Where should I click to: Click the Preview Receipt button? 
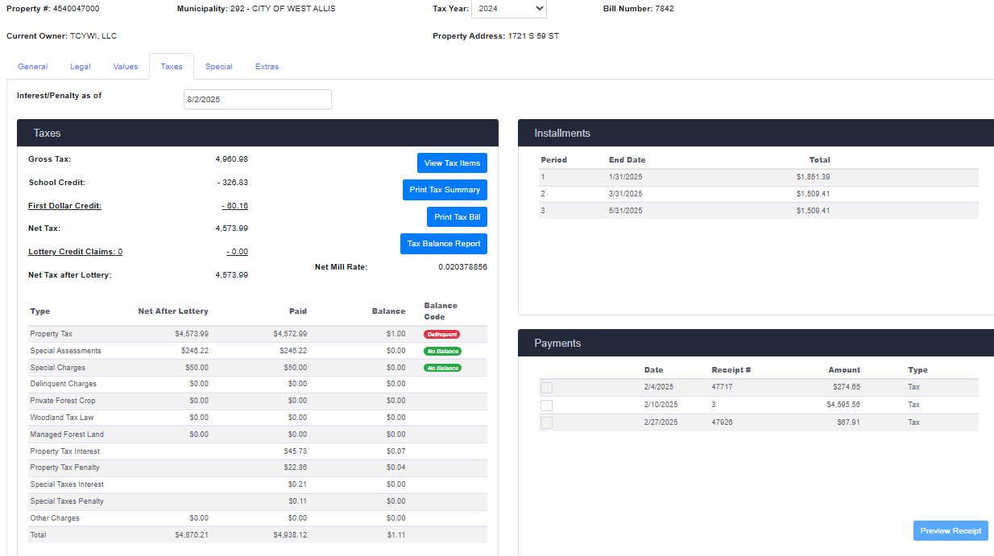(951, 531)
